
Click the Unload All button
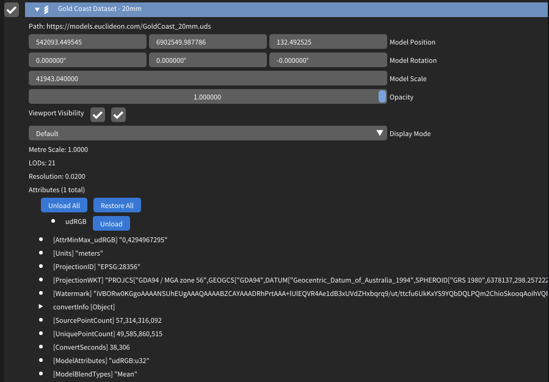pyautogui.click(x=64, y=206)
